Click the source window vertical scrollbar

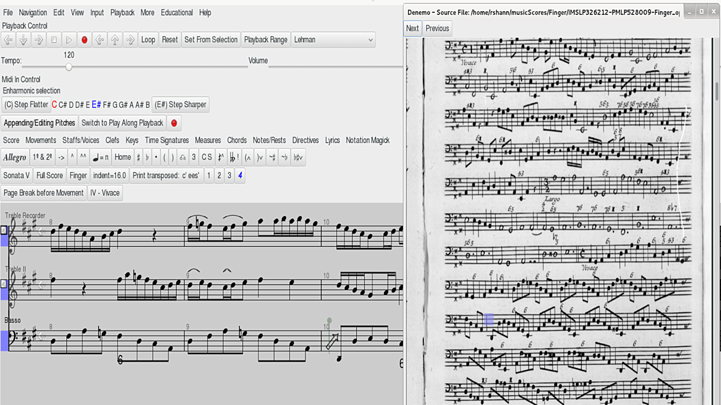[717, 92]
